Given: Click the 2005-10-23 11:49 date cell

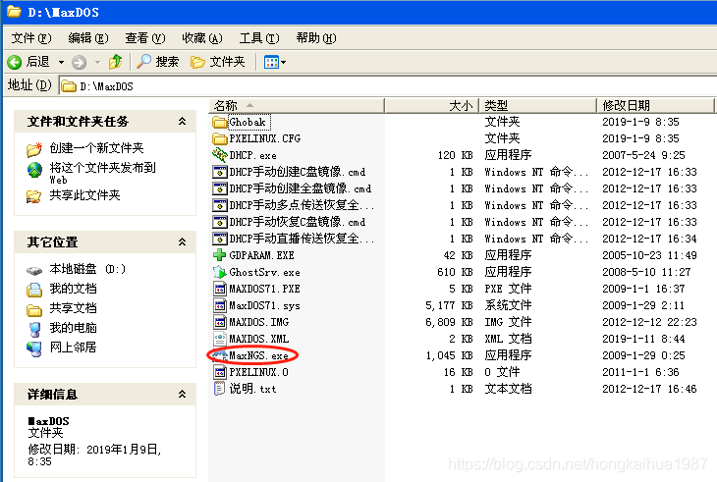Looking at the screenshot, I should pos(649,255).
